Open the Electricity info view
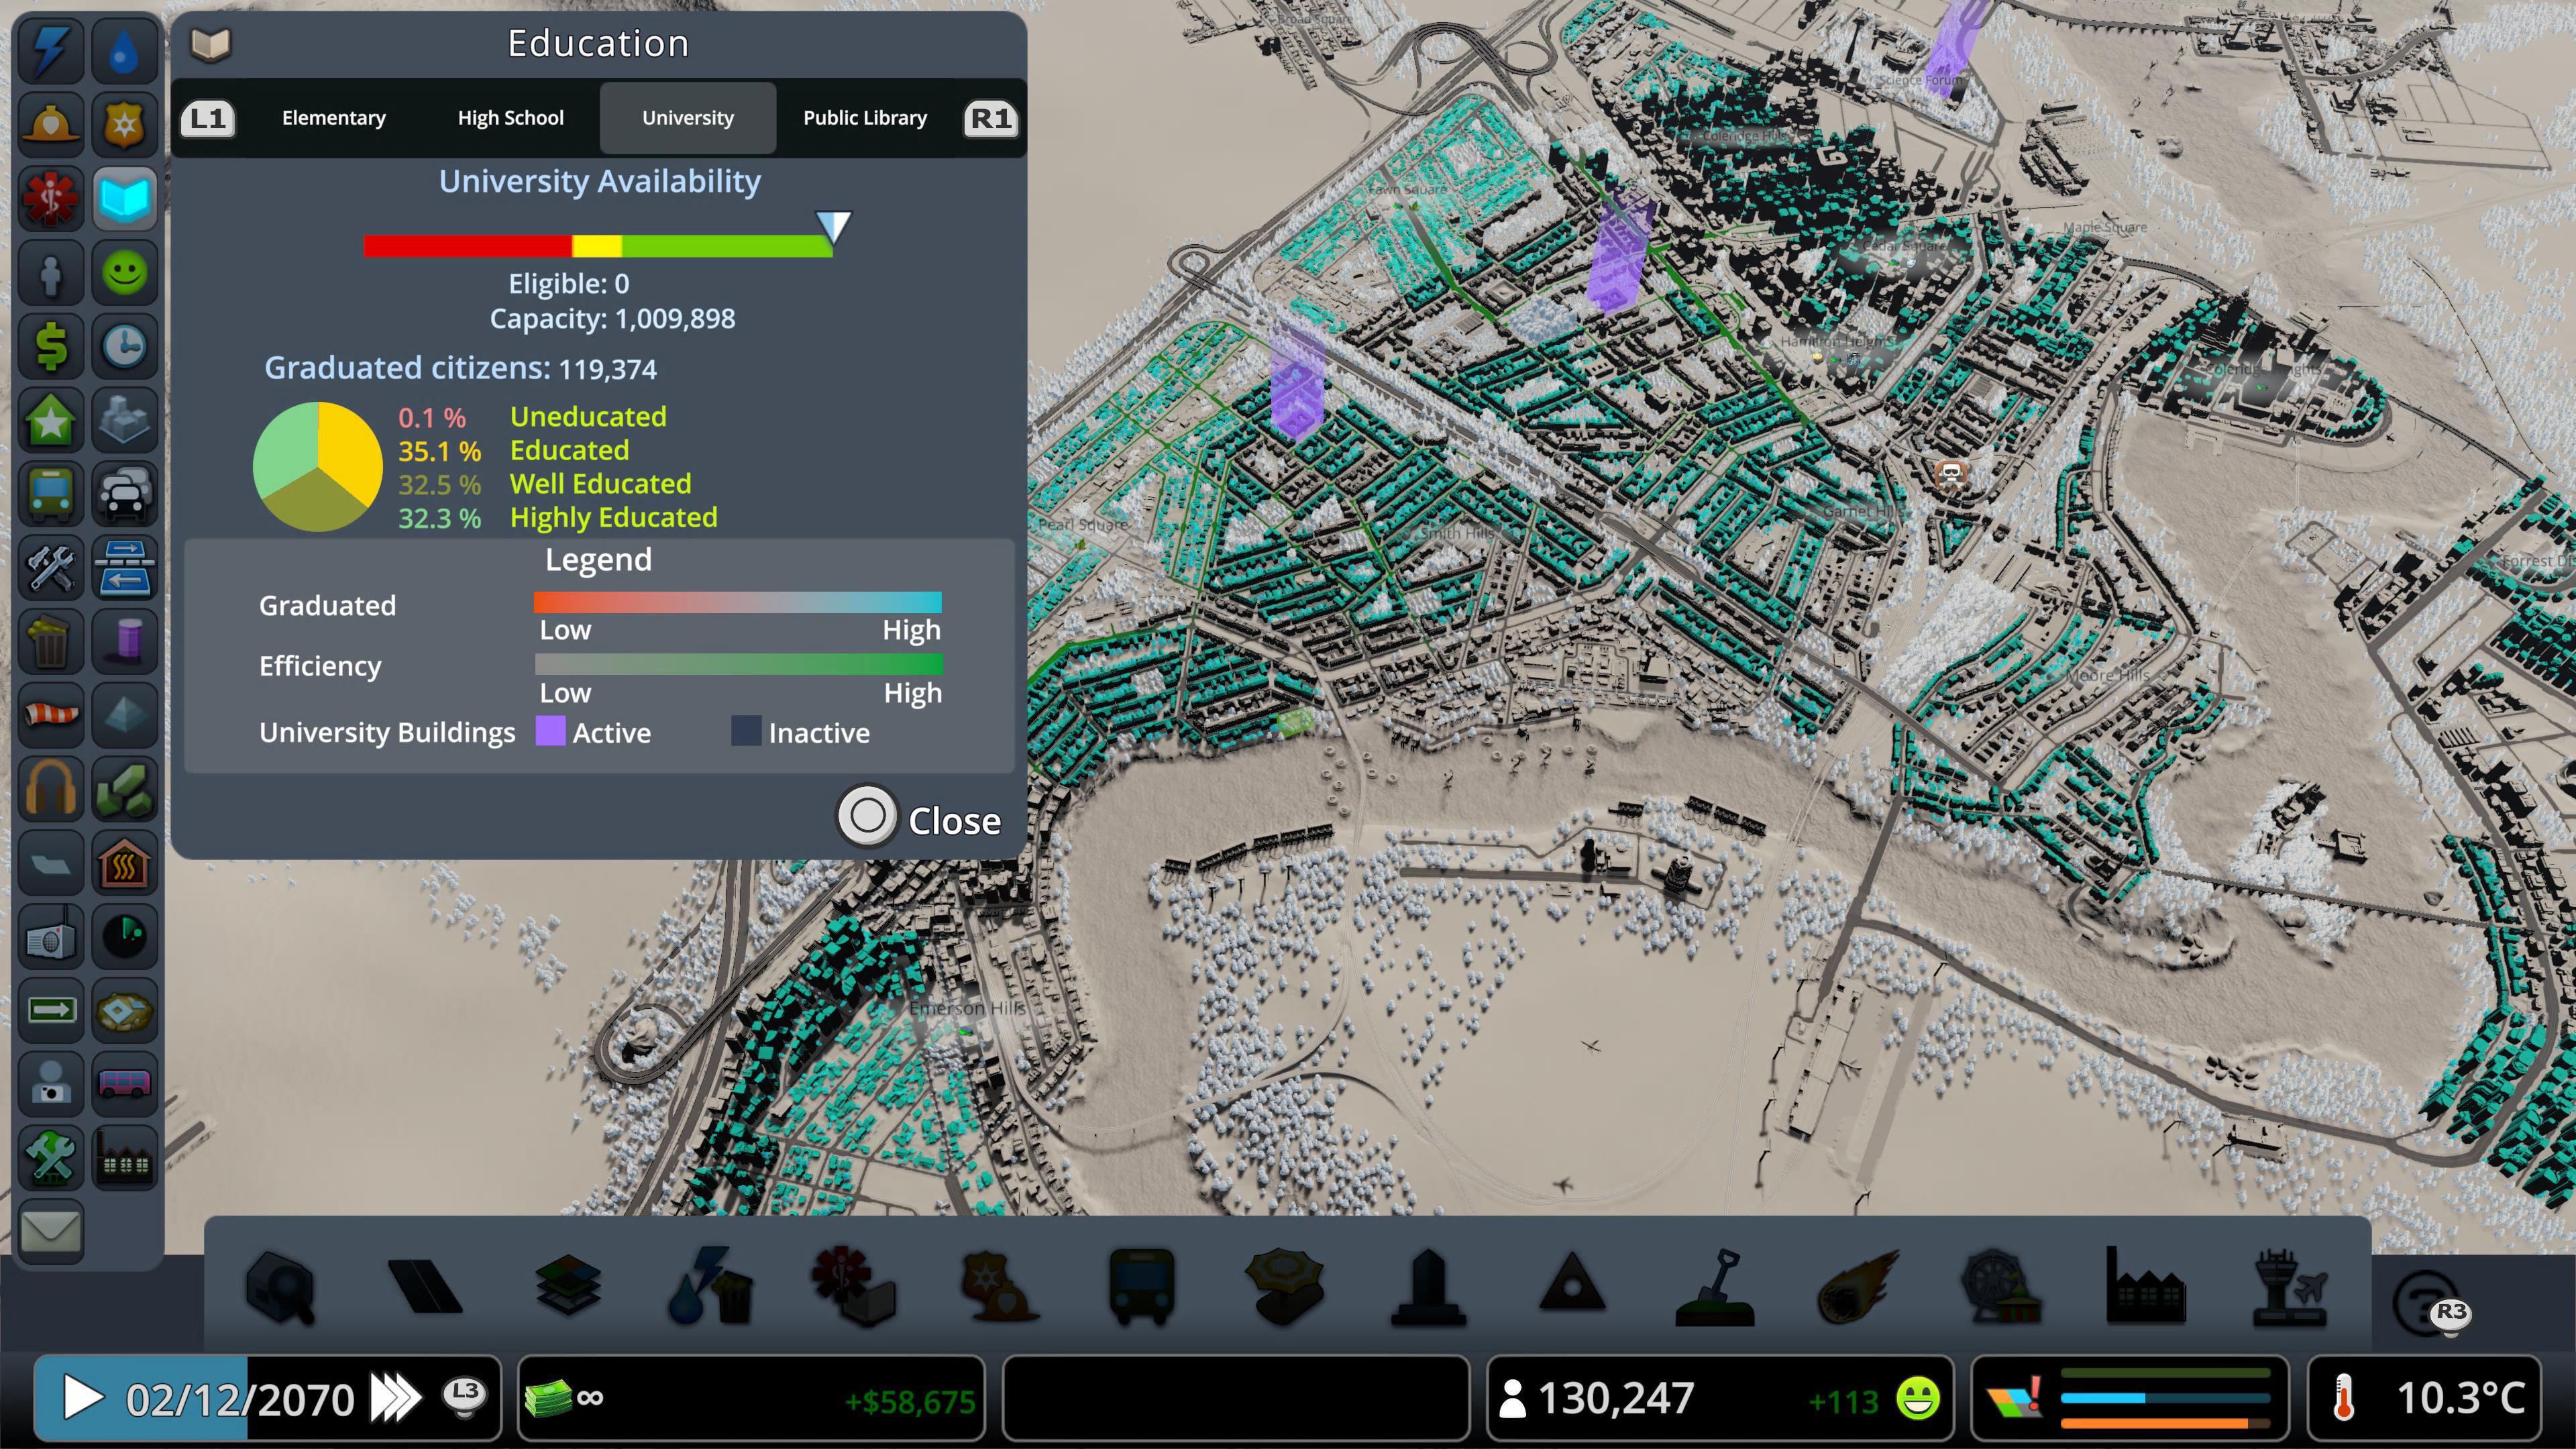Image resolution: width=2576 pixels, height=1449 pixels. click(x=51, y=51)
